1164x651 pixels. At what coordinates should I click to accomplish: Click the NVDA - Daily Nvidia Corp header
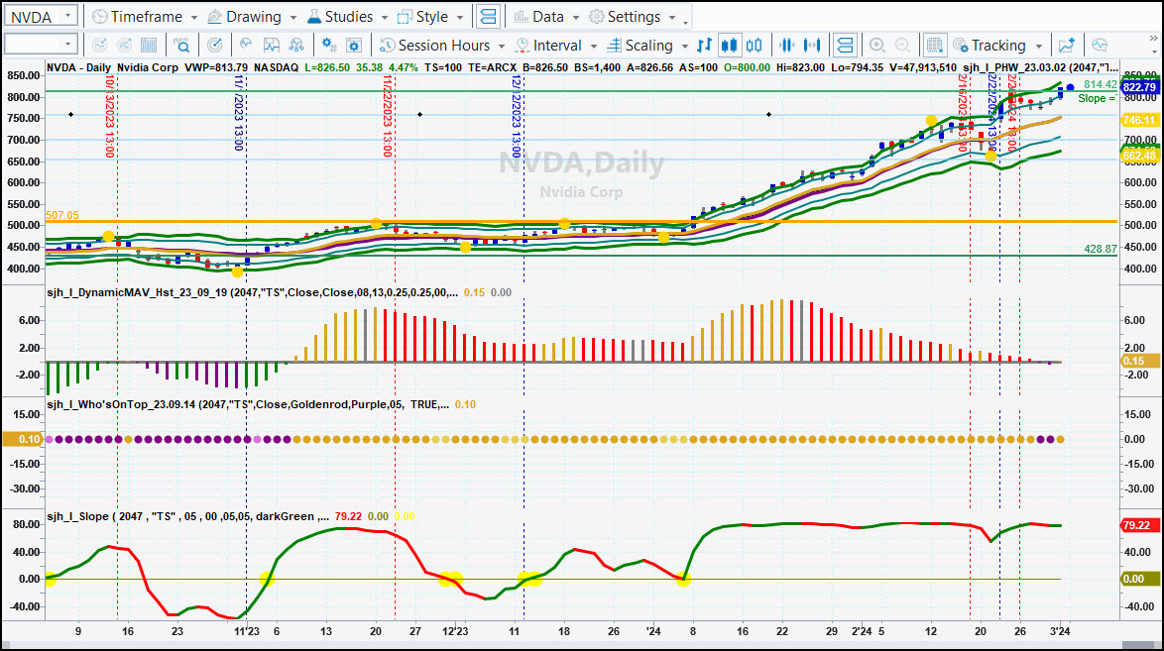pyautogui.click(x=112, y=67)
